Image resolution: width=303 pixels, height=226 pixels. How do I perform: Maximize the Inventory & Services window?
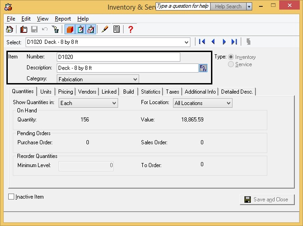[273, 5]
